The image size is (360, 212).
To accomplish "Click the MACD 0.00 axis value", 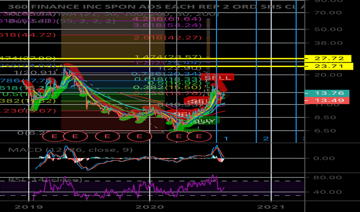I will click(324, 158).
